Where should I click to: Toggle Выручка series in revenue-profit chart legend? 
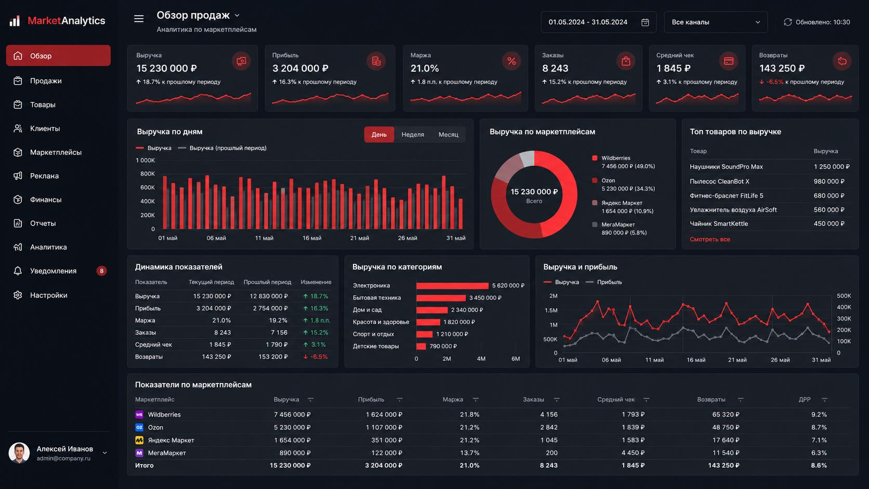[561, 282]
